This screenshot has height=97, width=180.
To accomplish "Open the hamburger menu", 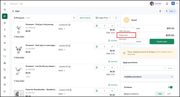I will coord(5,4).
